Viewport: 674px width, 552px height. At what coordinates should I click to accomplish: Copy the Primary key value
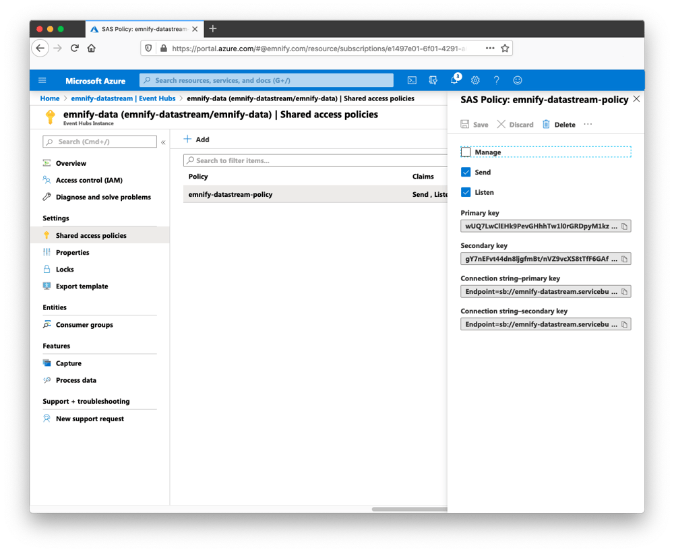[x=625, y=226]
